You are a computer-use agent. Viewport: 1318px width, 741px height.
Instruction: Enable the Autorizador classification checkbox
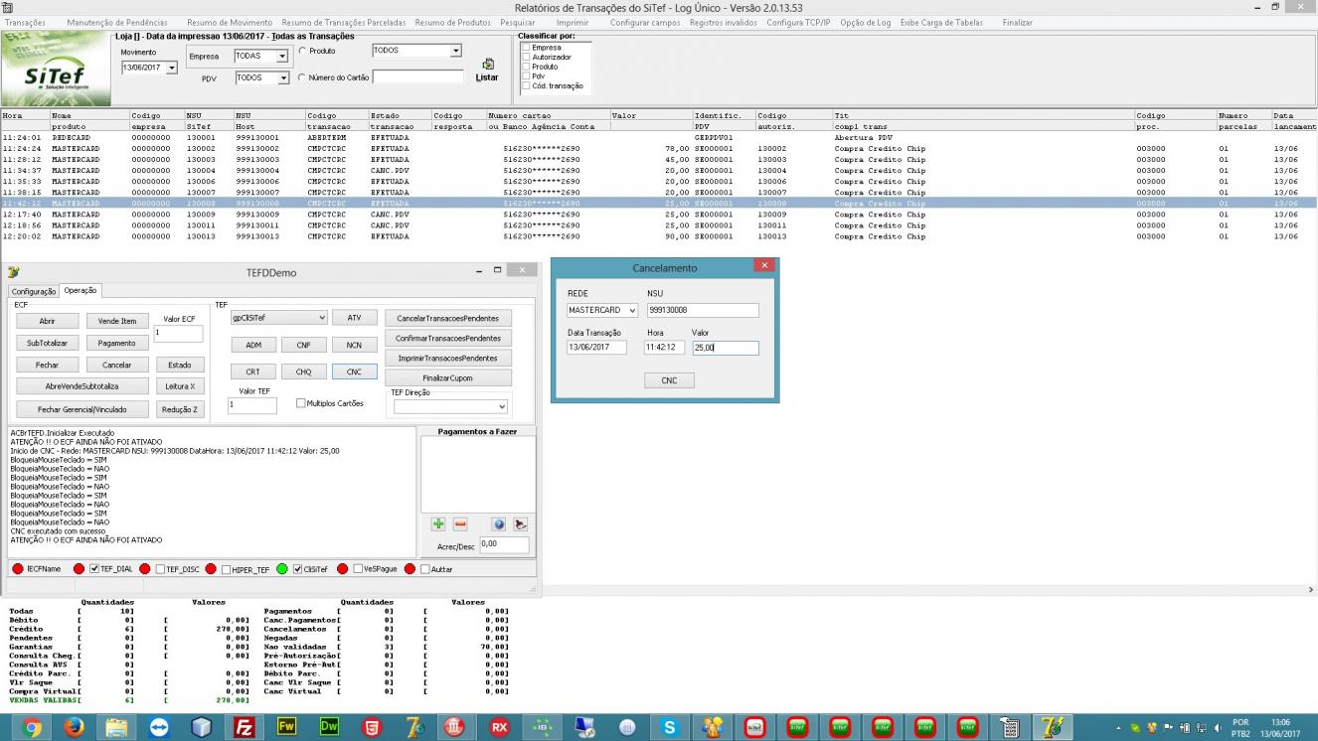(x=526, y=58)
